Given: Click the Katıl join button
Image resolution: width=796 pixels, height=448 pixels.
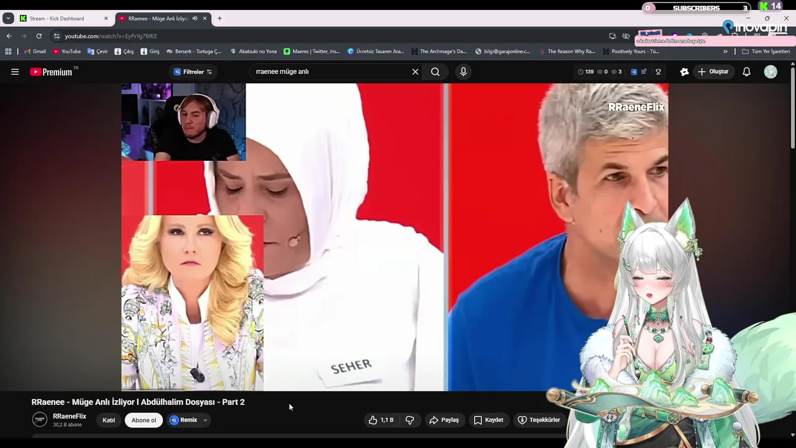Looking at the screenshot, I should coord(109,420).
